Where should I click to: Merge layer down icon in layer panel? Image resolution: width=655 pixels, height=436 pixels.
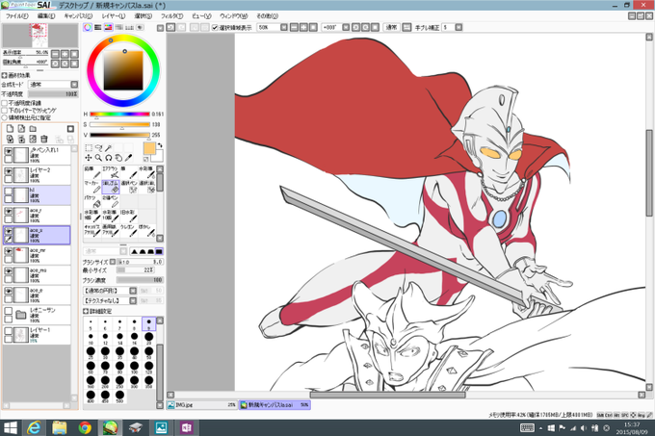tap(21, 139)
